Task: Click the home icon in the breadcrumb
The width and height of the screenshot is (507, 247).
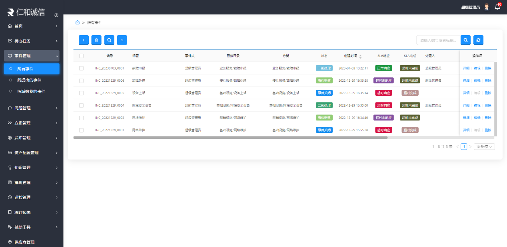Action: (78, 22)
